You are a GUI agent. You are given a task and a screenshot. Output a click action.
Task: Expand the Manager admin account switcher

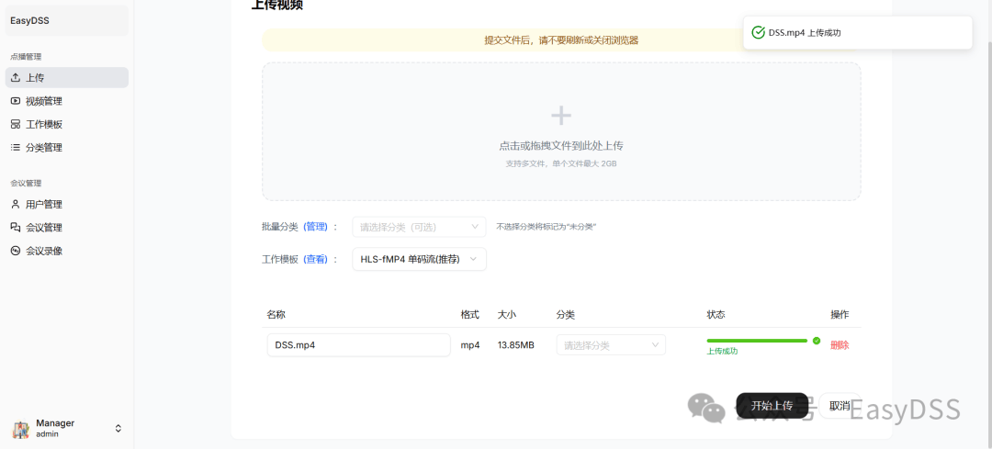click(118, 428)
